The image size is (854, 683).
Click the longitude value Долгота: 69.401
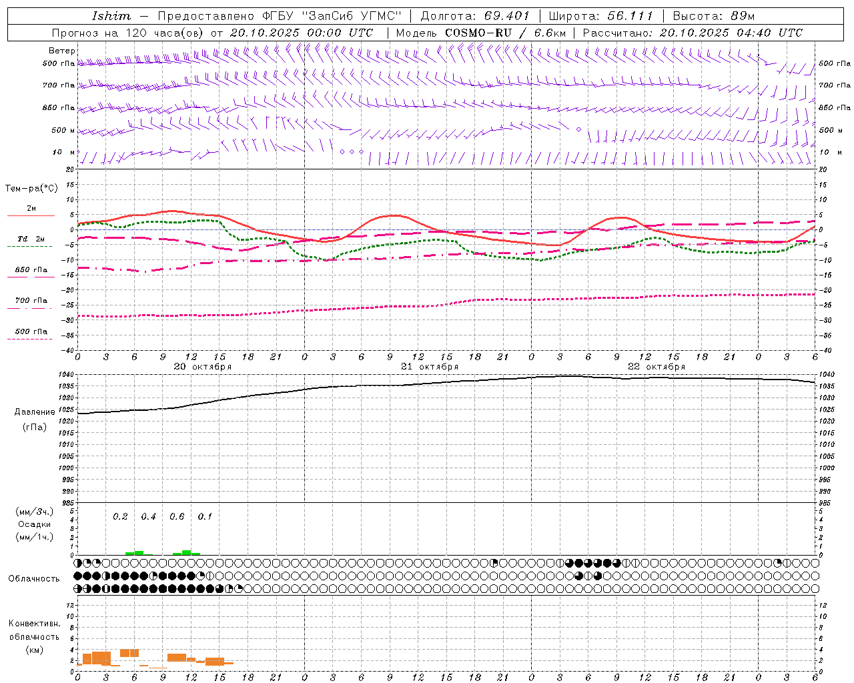click(x=475, y=16)
